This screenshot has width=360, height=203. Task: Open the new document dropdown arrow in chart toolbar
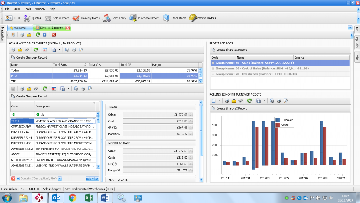pos(219,101)
